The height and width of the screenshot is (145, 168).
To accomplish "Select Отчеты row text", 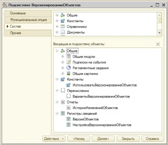I will pyautogui.click(x=73, y=102).
